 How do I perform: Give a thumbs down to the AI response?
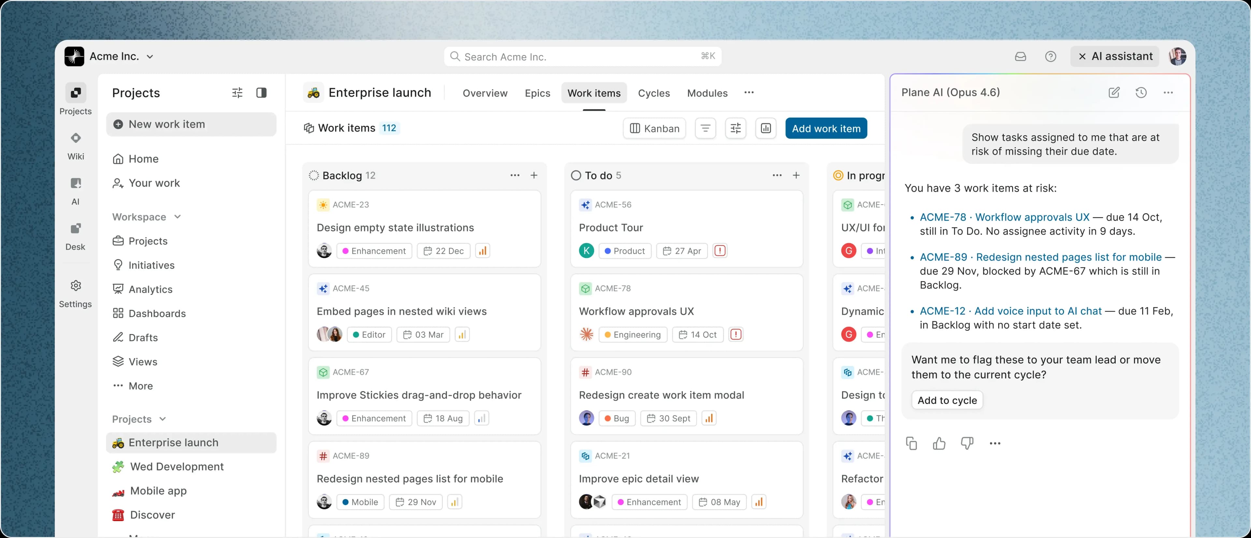tap(967, 443)
